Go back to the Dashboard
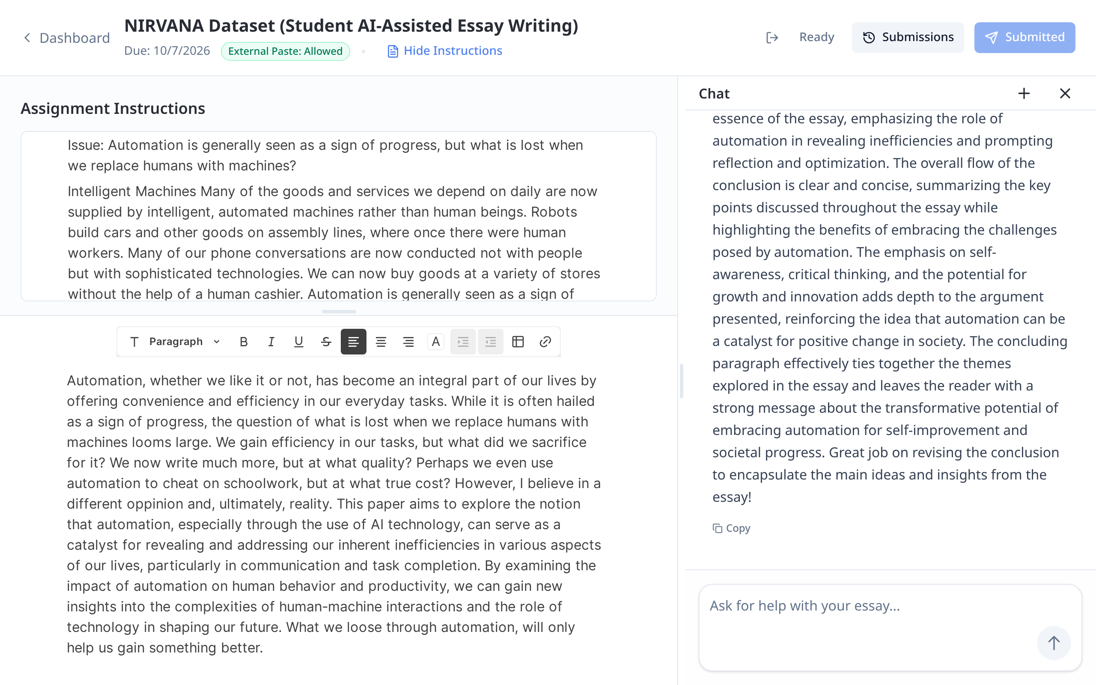 (66, 38)
